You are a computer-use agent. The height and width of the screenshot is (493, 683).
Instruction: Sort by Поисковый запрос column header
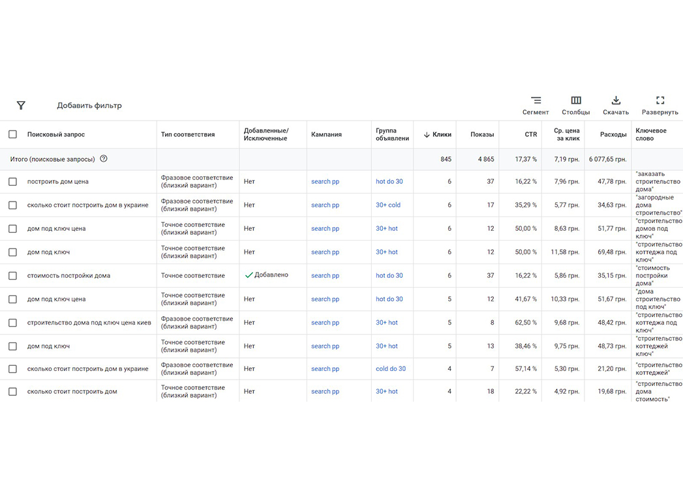pos(55,134)
